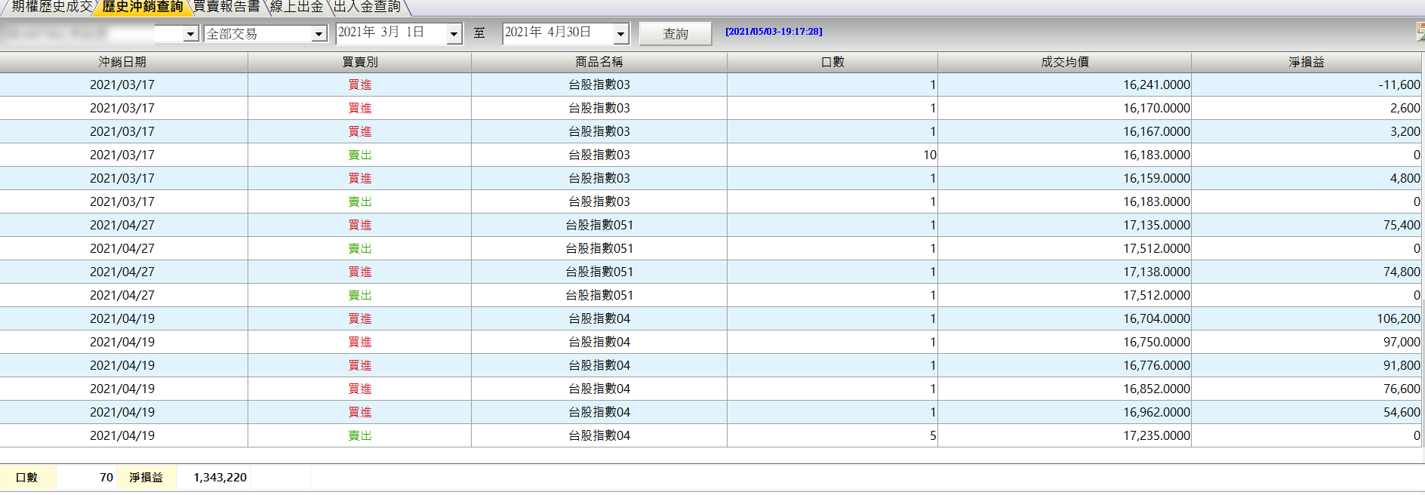The width and height of the screenshot is (1425, 495).
Task: Click the 16,159.0000 average price cell
Action: (x=1064, y=178)
